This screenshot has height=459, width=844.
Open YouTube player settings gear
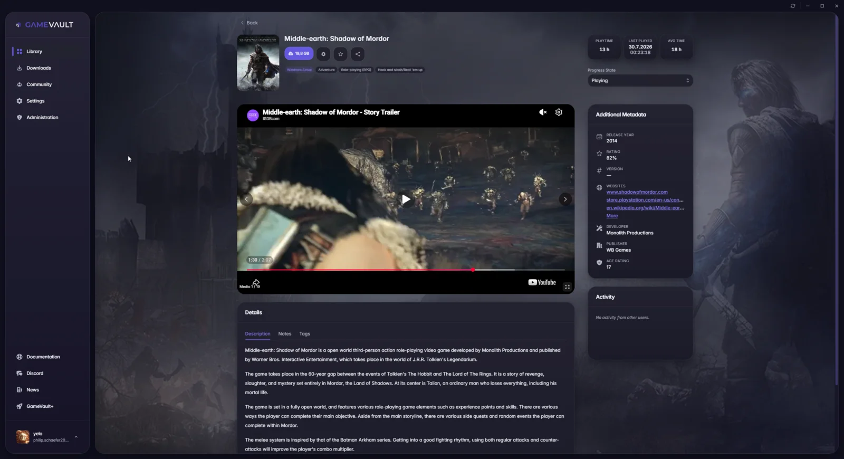coord(559,112)
